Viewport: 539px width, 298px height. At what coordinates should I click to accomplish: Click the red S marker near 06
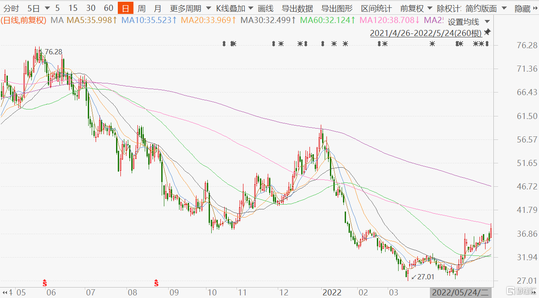coord(45,283)
